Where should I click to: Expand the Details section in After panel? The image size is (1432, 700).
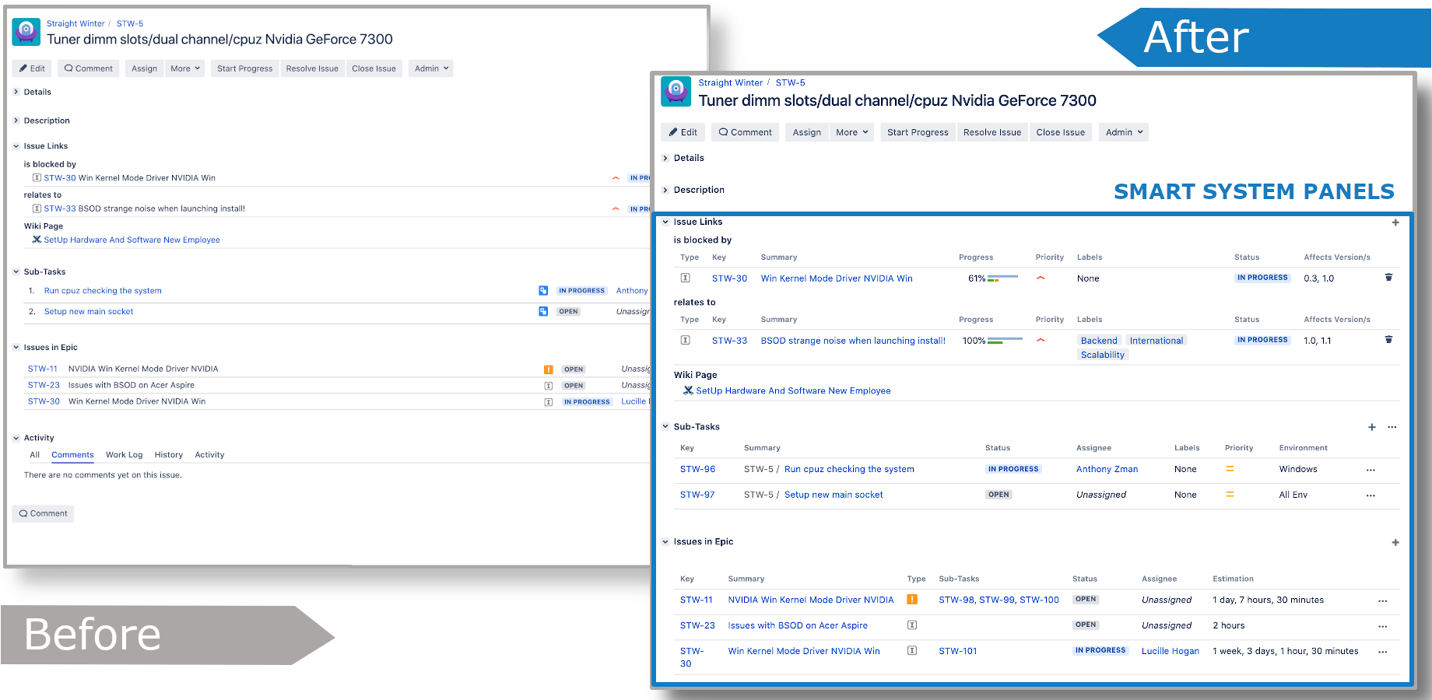pos(665,159)
